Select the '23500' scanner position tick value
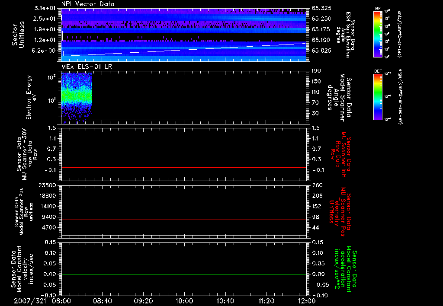Viewport: 443px width, 306px height. (x=47, y=185)
